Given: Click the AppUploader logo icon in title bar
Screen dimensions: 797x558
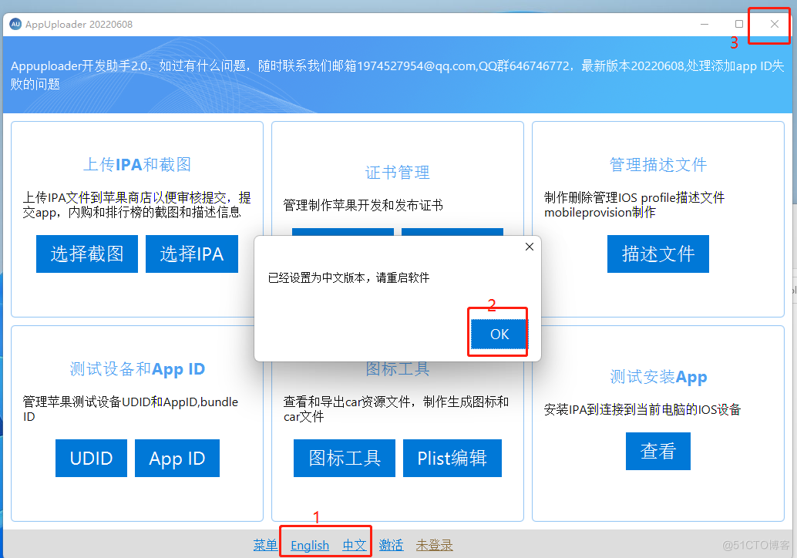Looking at the screenshot, I should pyautogui.click(x=15, y=24).
